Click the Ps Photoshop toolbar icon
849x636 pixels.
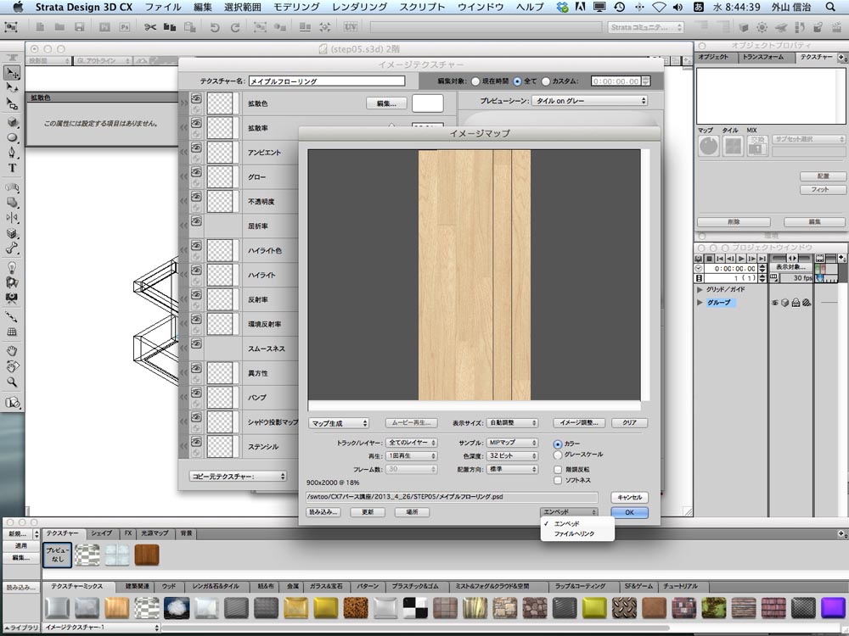(125, 27)
